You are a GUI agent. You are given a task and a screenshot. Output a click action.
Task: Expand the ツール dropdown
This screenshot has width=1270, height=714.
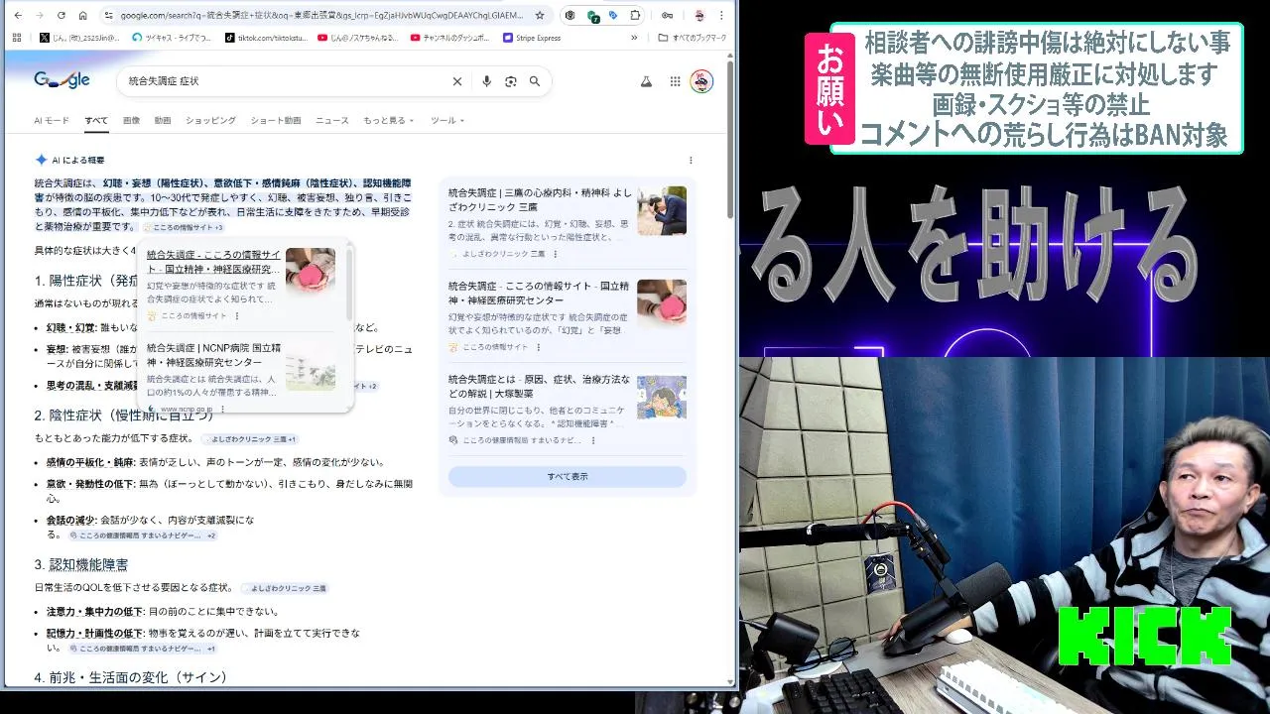coord(446,120)
